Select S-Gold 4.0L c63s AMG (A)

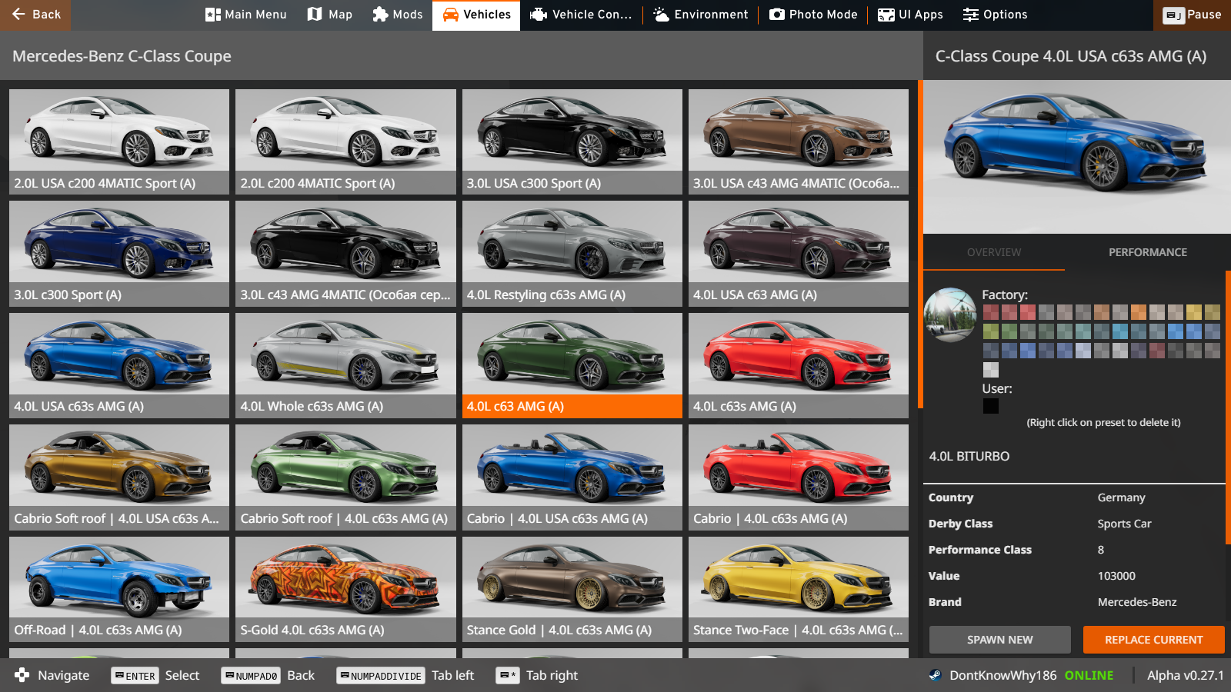(345, 589)
